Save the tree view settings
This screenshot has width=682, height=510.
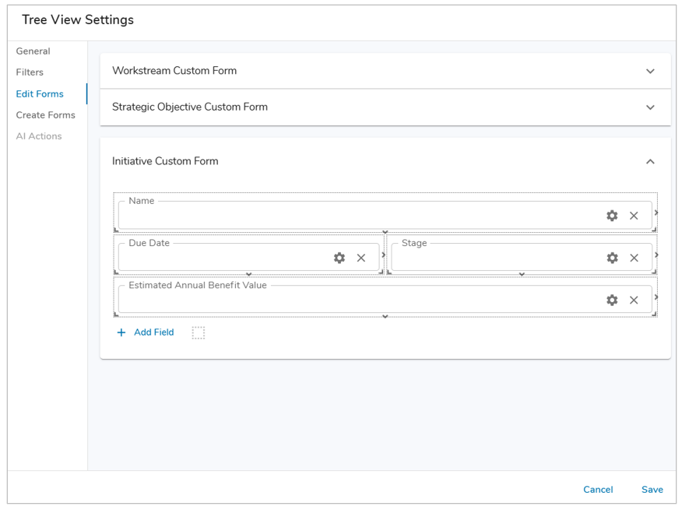(652, 490)
